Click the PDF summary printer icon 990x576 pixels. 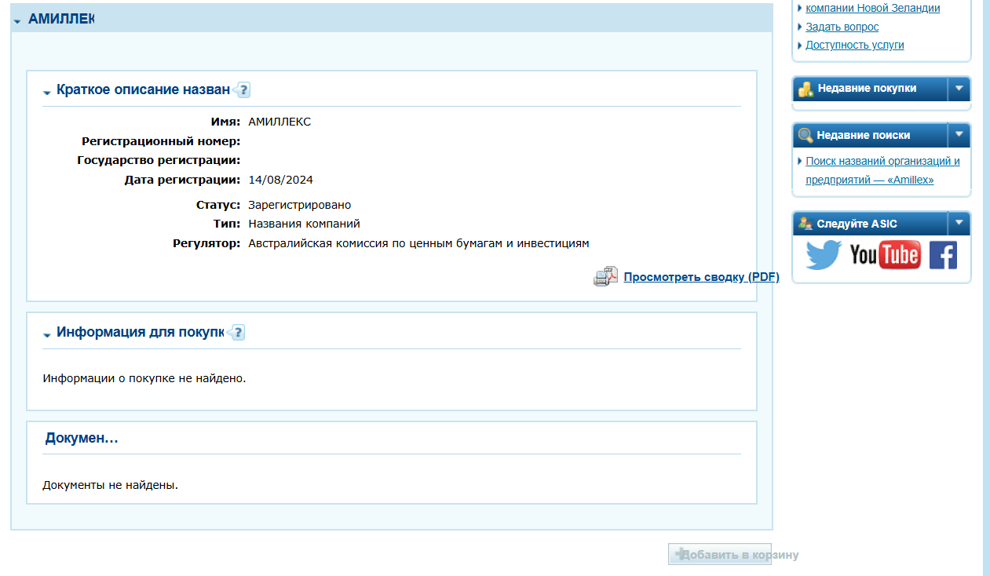tap(605, 277)
